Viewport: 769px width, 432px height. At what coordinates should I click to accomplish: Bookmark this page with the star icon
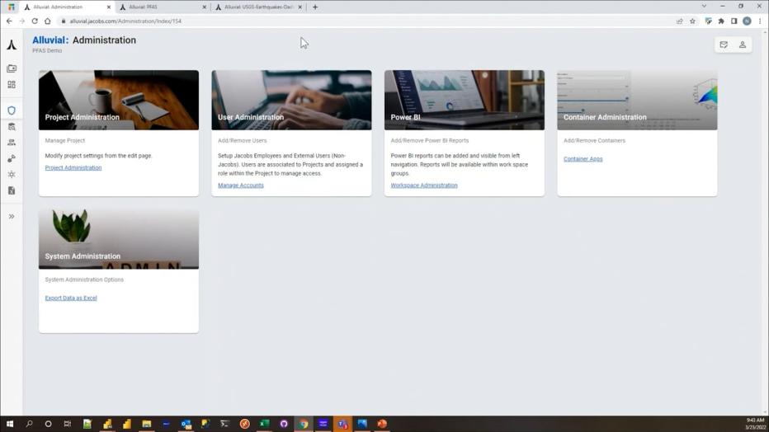tap(692, 21)
